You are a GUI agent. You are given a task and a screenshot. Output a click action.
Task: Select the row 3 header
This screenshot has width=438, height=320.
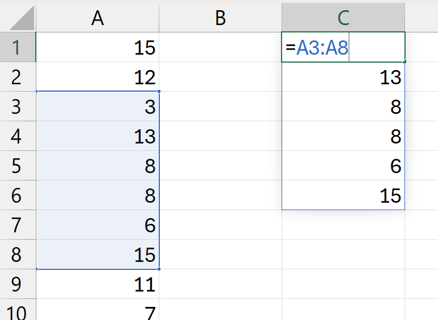pyautogui.click(x=17, y=106)
